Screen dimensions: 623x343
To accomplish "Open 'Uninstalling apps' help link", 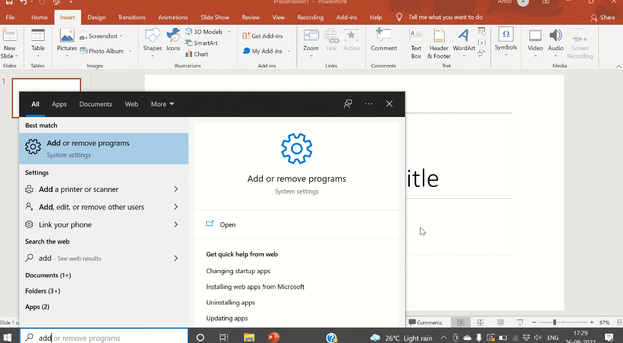I will coord(230,303).
